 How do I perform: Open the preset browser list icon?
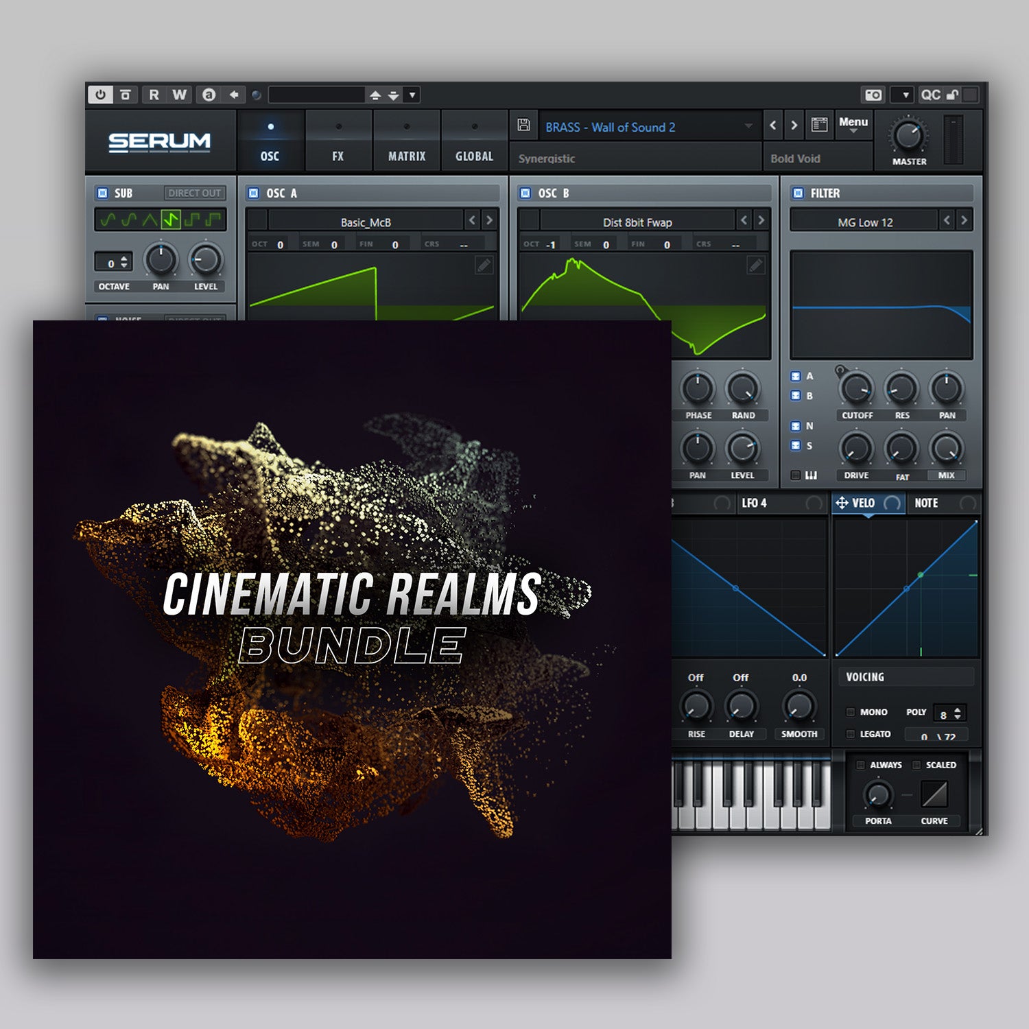pos(819,125)
